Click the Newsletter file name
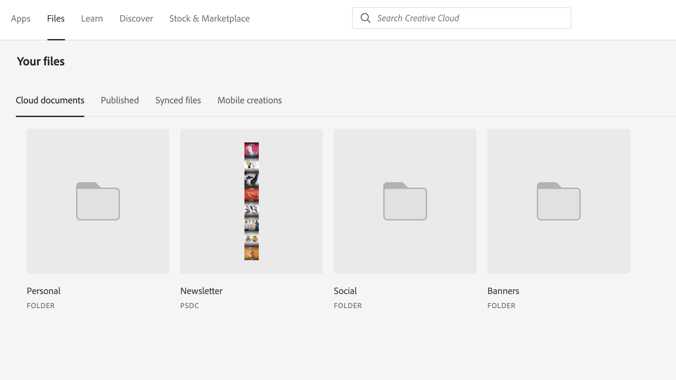676x380 pixels. point(201,291)
